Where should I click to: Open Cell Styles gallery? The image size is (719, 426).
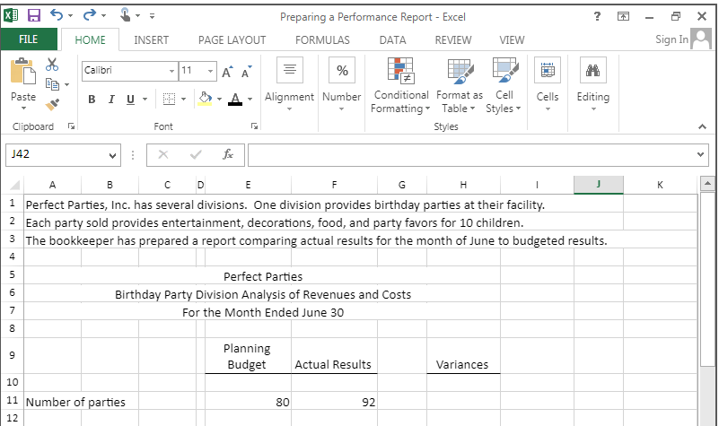coord(504,85)
